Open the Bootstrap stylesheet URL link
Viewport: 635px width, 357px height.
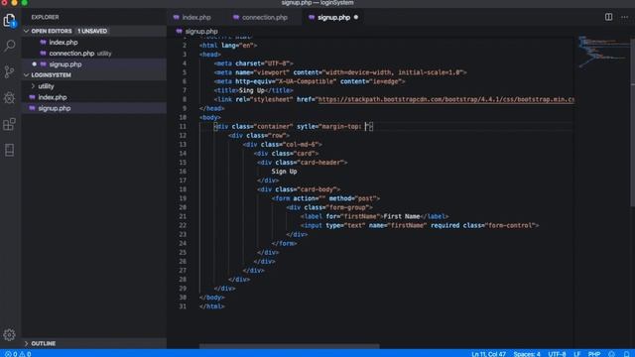pyautogui.click(x=446, y=99)
